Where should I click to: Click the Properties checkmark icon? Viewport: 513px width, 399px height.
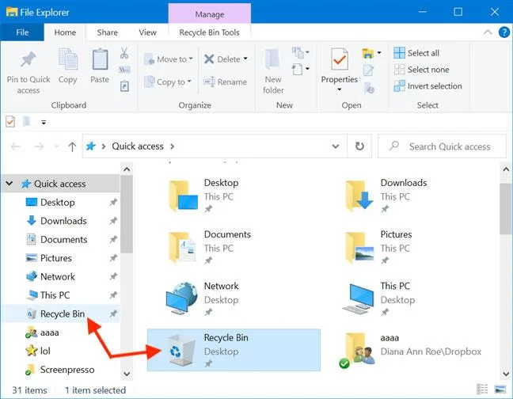coord(339,59)
